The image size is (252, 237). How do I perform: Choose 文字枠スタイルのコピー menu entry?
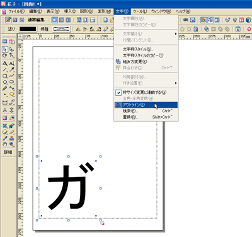point(146,55)
